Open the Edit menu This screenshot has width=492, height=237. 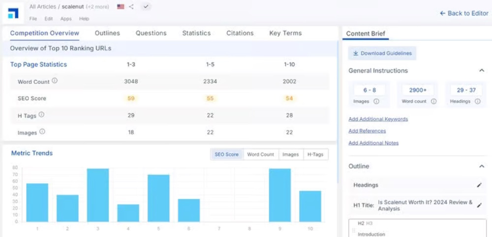coord(49,19)
